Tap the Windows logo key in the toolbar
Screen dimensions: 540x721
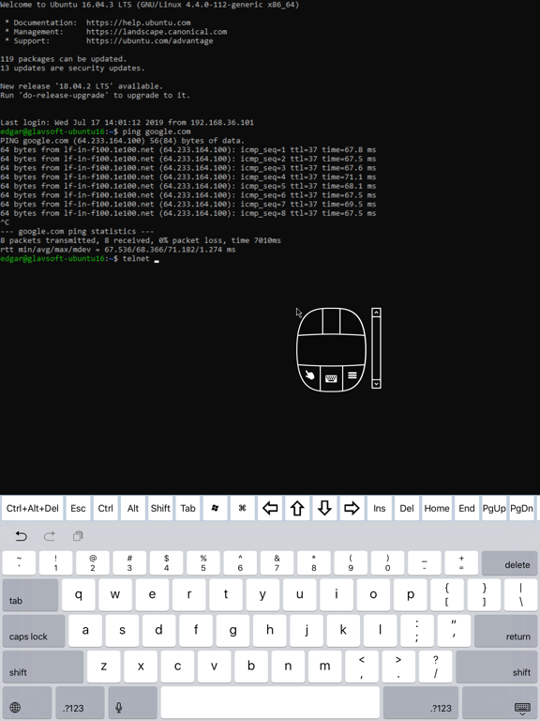click(x=215, y=508)
